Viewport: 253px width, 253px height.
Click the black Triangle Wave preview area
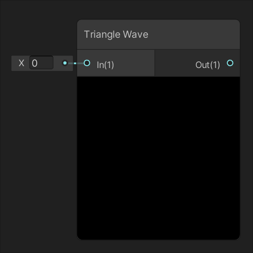point(159,158)
